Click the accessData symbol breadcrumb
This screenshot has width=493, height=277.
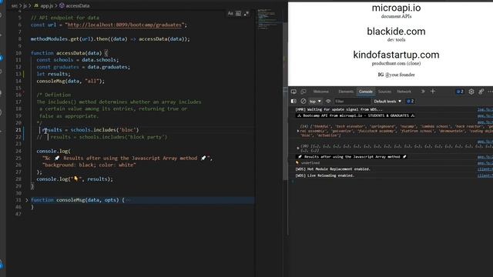pos(77,5)
